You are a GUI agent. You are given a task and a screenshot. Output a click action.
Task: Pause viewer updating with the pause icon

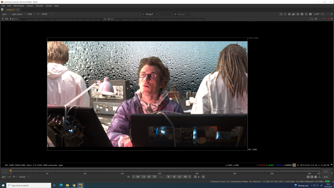pos(311,14)
